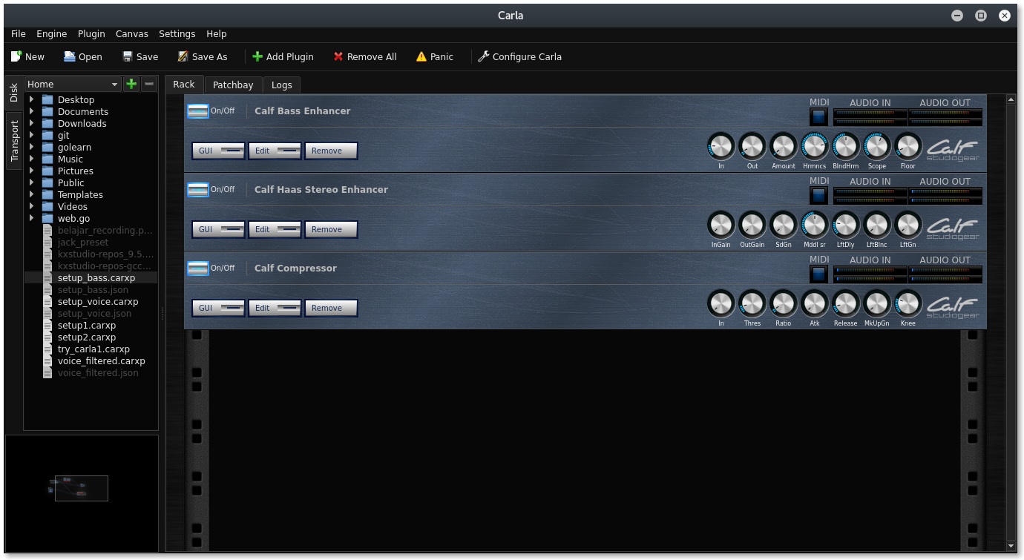The image size is (1024, 560).
Task: Select setup1.carxp in the file browser
Action: [x=86, y=325]
